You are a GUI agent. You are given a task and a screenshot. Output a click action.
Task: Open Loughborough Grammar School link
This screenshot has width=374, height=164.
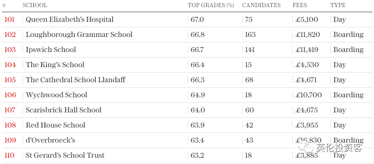[x=79, y=34]
